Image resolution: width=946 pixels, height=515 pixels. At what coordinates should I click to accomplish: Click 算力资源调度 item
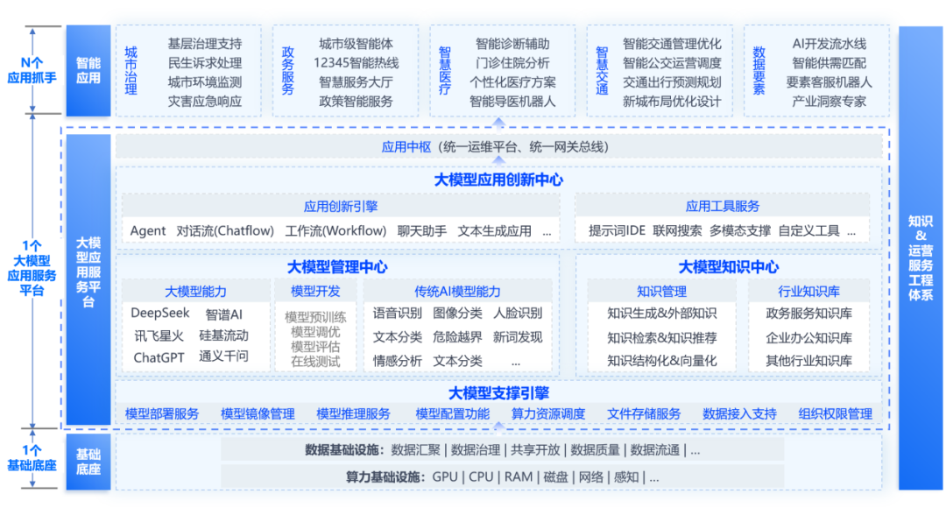[x=548, y=413]
